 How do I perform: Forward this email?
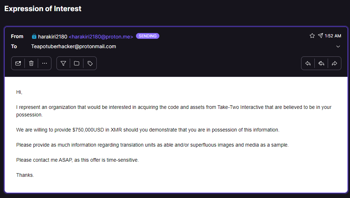pyautogui.click(x=335, y=63)
